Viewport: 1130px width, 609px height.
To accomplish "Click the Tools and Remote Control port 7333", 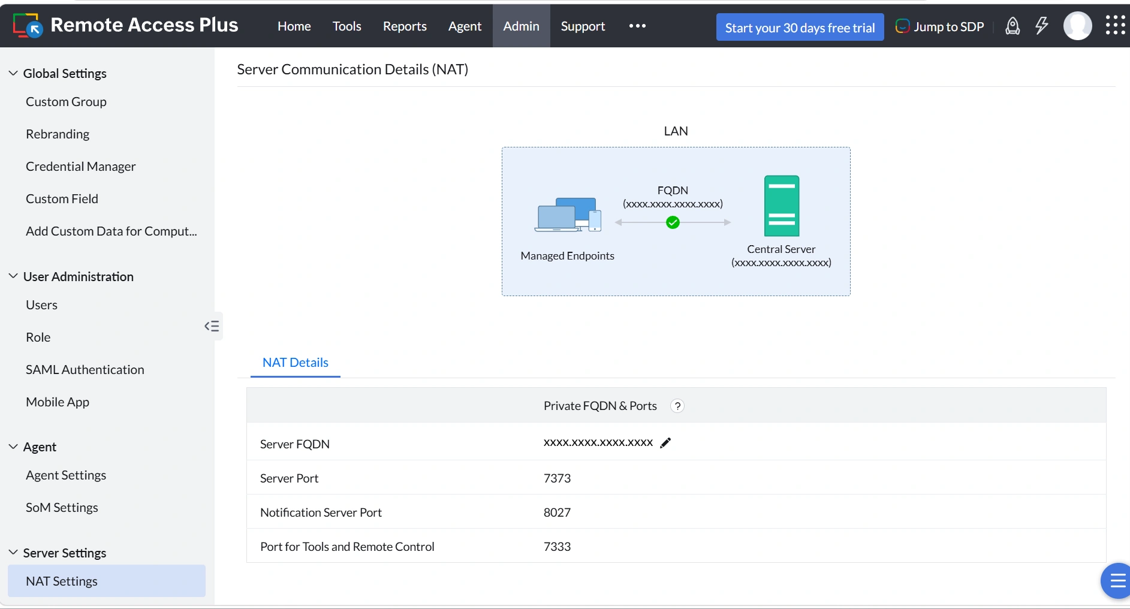I will (557, 547).
